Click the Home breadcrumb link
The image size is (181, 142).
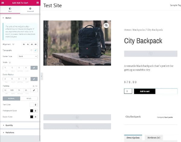[127, 30]
